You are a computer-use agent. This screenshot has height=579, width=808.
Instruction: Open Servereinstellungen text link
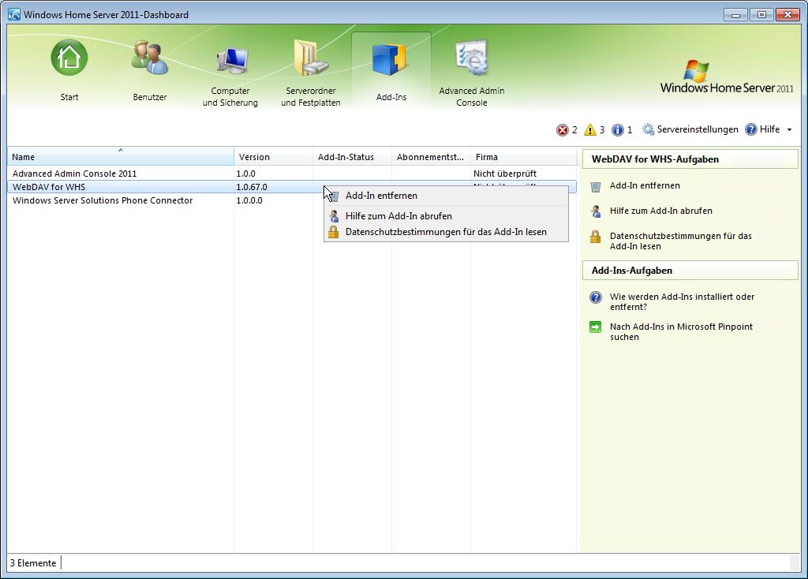[698, 129]
